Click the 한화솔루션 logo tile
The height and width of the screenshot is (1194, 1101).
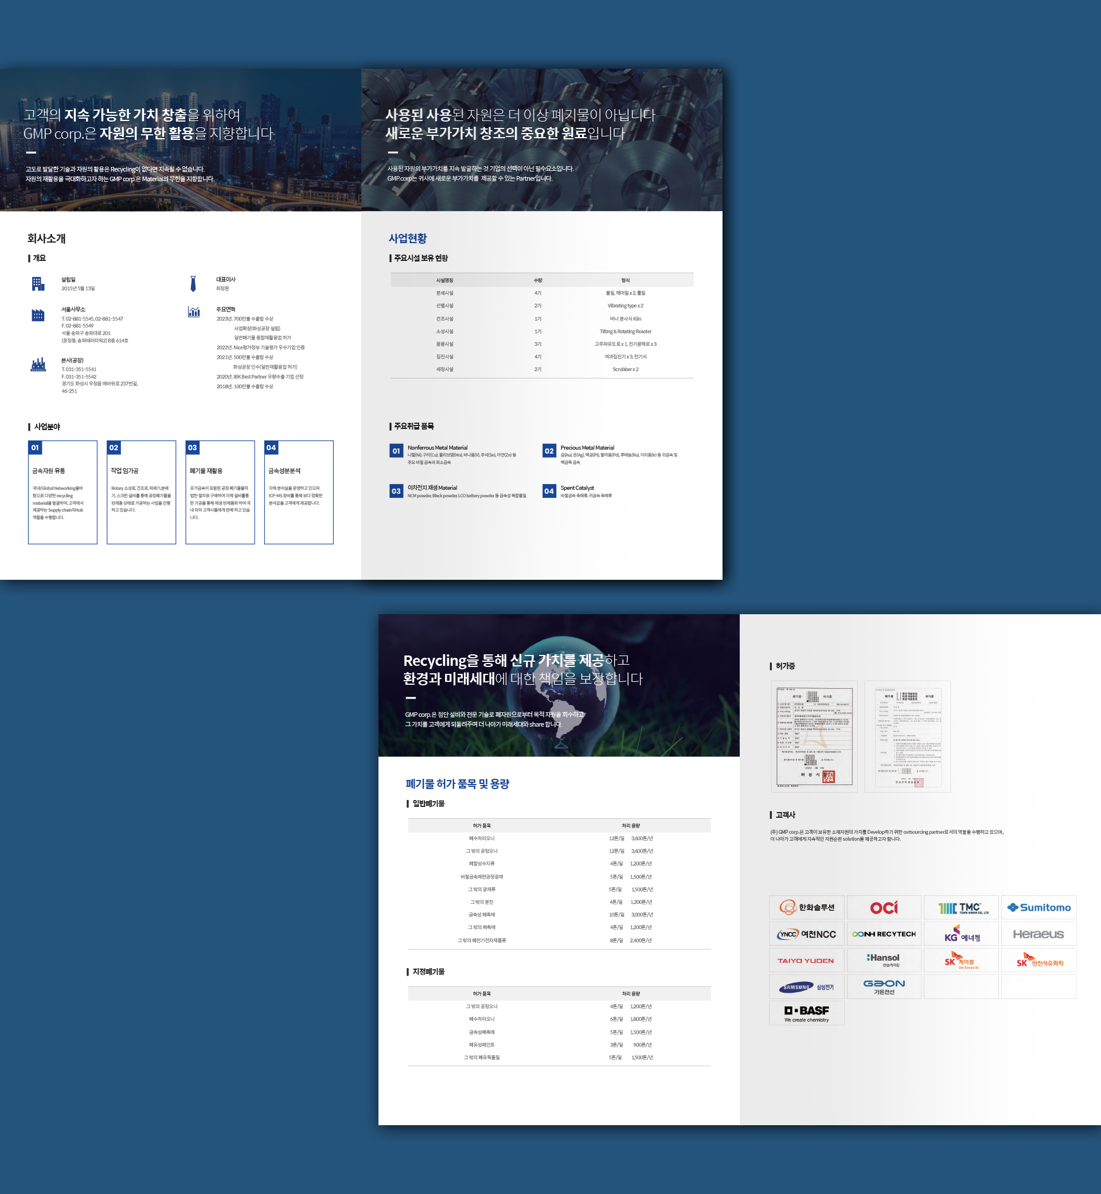(x=806, y=907)
